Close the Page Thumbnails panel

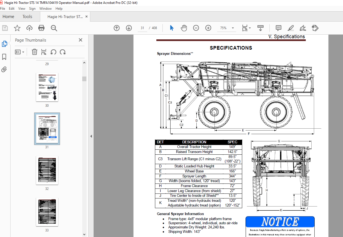pyautogui.click(x=81, y=40)
